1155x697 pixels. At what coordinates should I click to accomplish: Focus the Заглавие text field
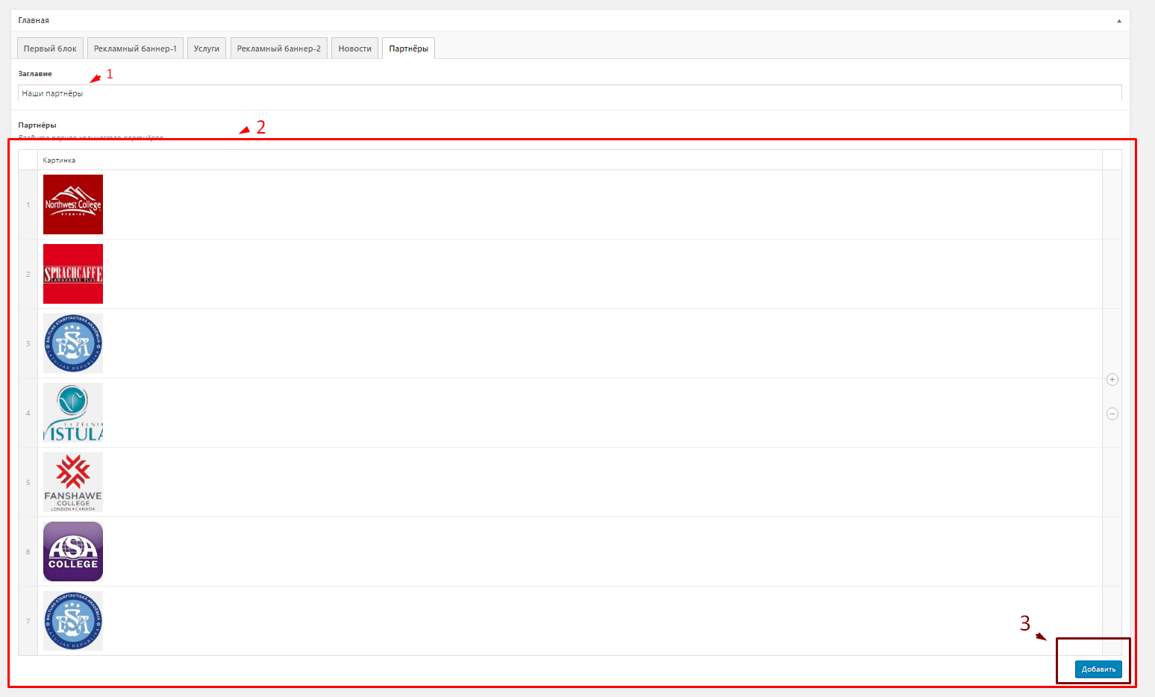coord(569,93)
